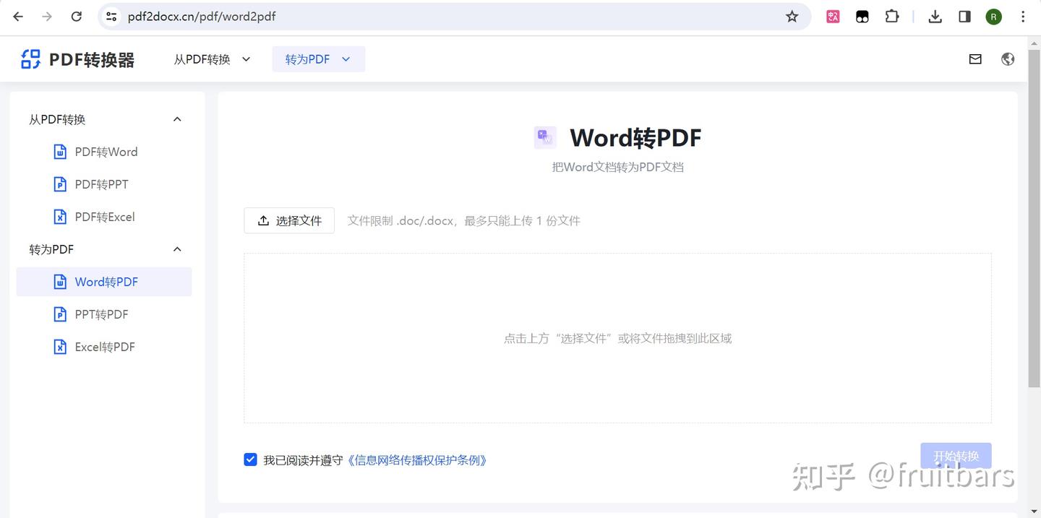This screenshot has width=1041, height=518.
Task: Select Word转PDF in the sidebar
Action: point(104,282)
